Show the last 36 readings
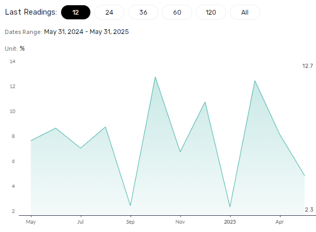Screen dimensions: 316x232 tap(143, 13)
